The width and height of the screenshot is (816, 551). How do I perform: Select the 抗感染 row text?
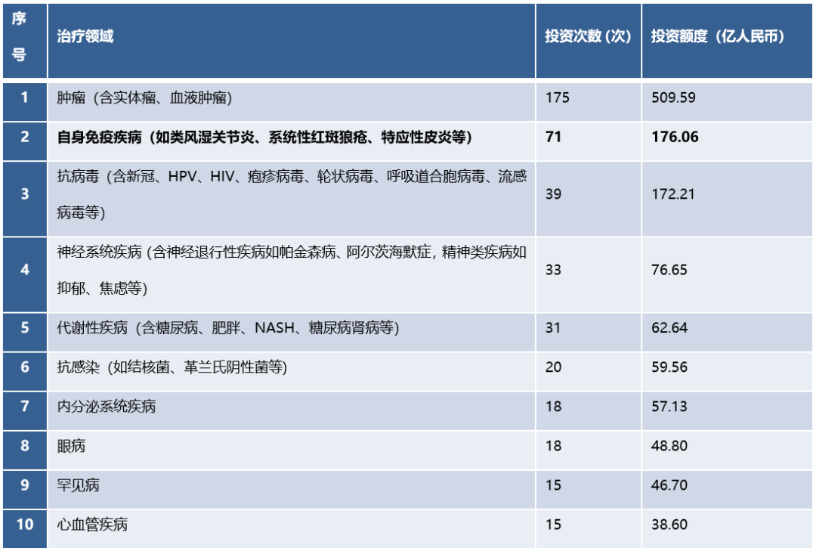[172, 367]
